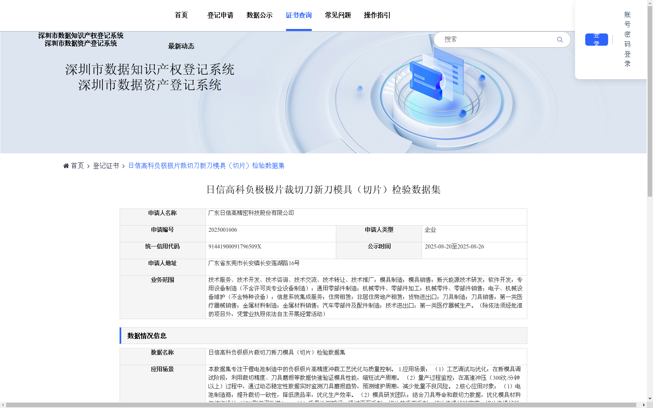Go to 登记证书 breadcrumb link
Viewport: 653px width, 408px height.
[x=106, y=166]
